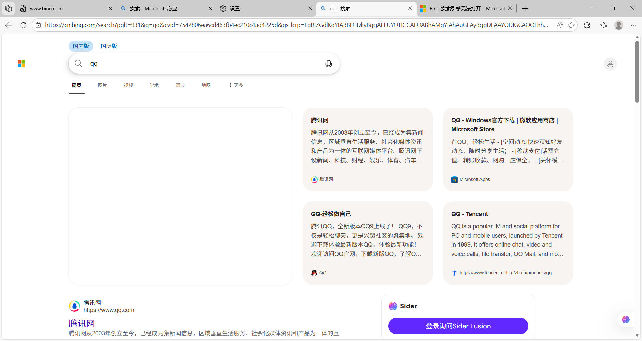Click the magnifier search icon in the Bing box
Viewport: 642px width, 341px height.
pos(78,63)
